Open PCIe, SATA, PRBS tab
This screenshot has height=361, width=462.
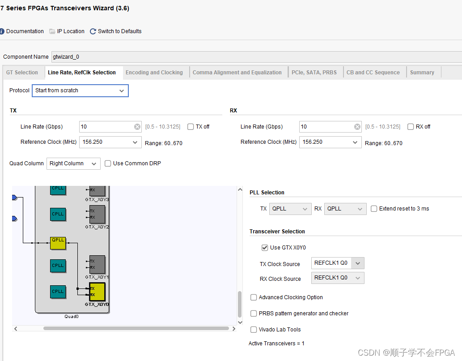314,73
